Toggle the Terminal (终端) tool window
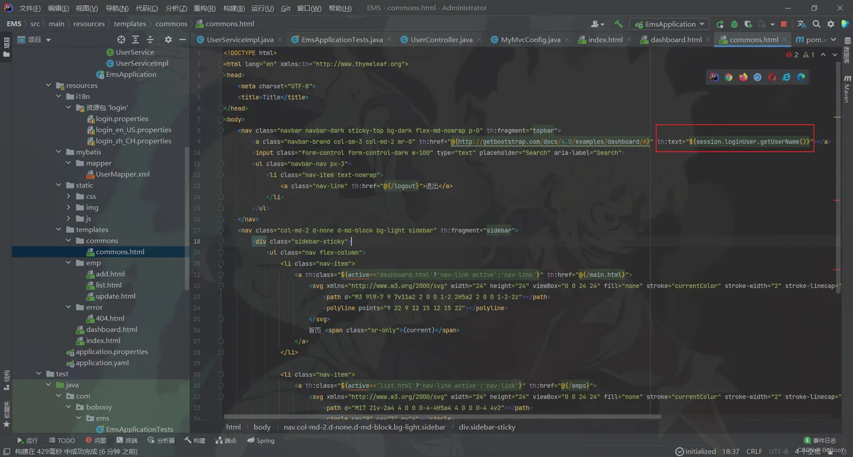The height and width of the screenshot is (457, 853). [x=126, y=441]
